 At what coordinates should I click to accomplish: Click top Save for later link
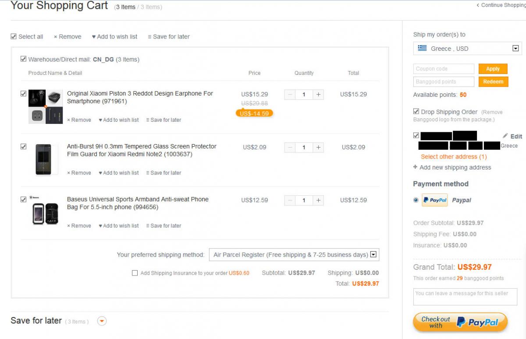point(169,37)
